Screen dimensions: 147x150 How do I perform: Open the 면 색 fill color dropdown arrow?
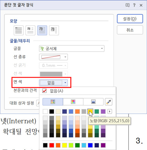(x=65, y=83)
